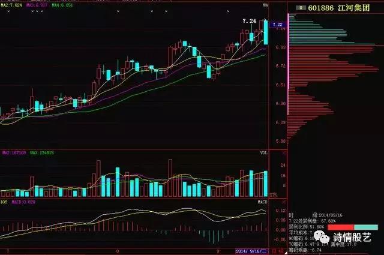Click the 筹码乖离 -6.74 text
Screen dimensions: 384x255
click(x=305, y=250)
